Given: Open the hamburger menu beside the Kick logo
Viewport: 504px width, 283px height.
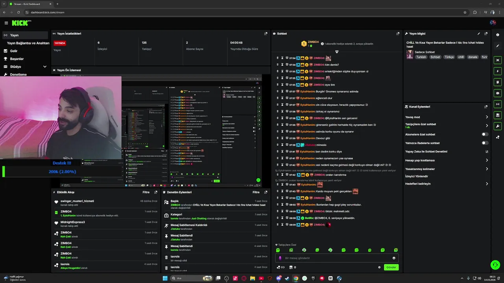Looking at the screenshot, I should point(6,23).
